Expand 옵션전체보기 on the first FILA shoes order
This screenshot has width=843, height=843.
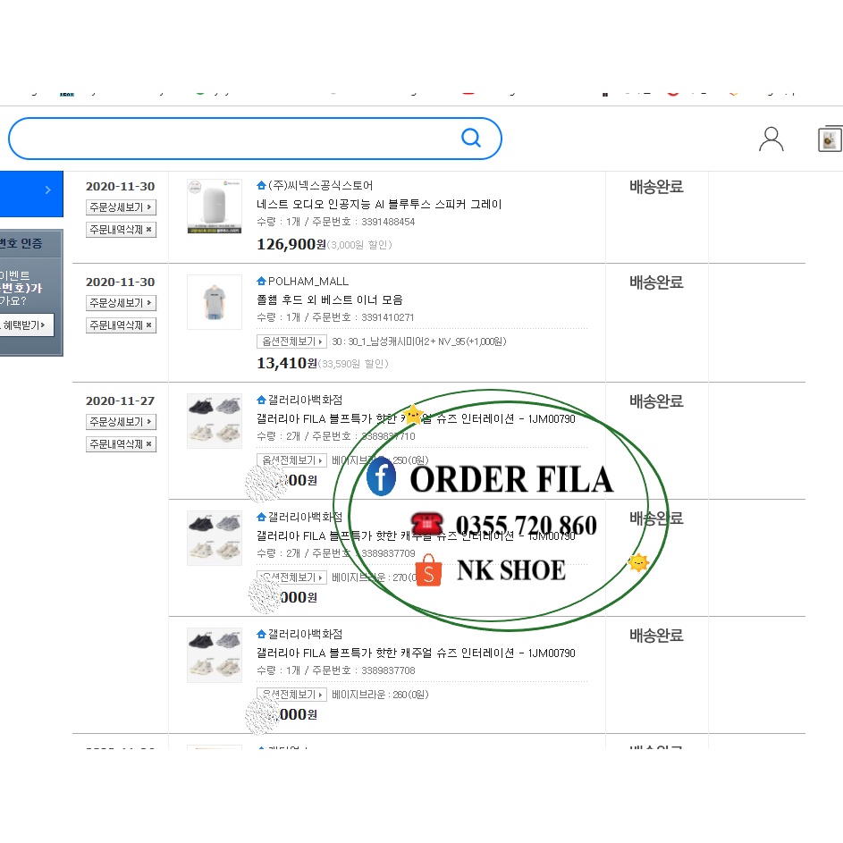tap(291, 459)
